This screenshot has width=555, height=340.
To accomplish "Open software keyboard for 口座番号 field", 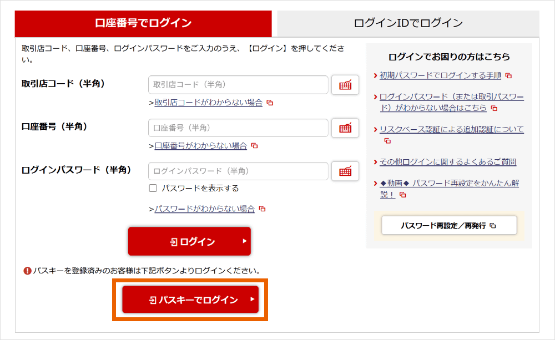I will [x=345, y=128].
